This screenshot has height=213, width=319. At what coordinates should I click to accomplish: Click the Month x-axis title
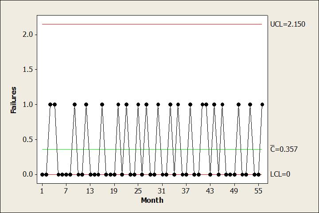[152, 200]
